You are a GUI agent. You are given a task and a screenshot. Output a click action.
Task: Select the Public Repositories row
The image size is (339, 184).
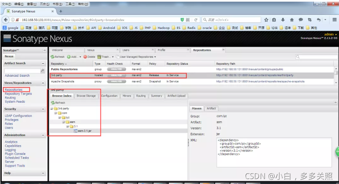[192, 69]
